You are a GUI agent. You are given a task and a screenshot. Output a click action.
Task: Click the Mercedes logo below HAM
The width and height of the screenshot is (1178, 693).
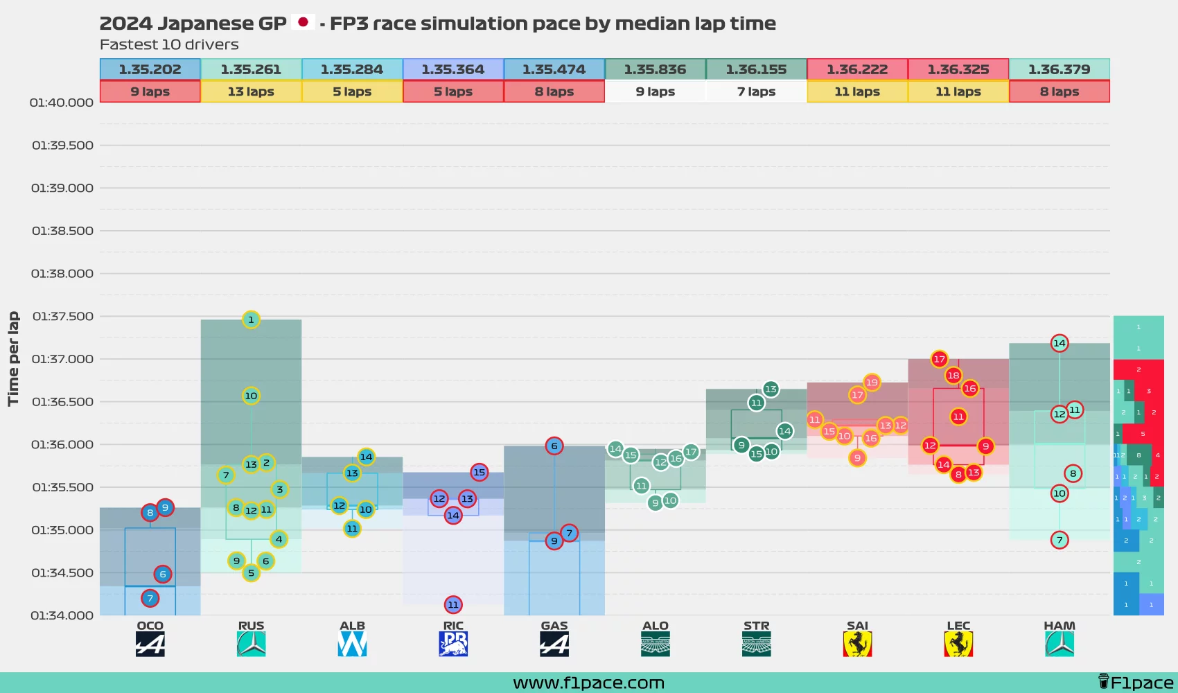tap(1059, 642)
